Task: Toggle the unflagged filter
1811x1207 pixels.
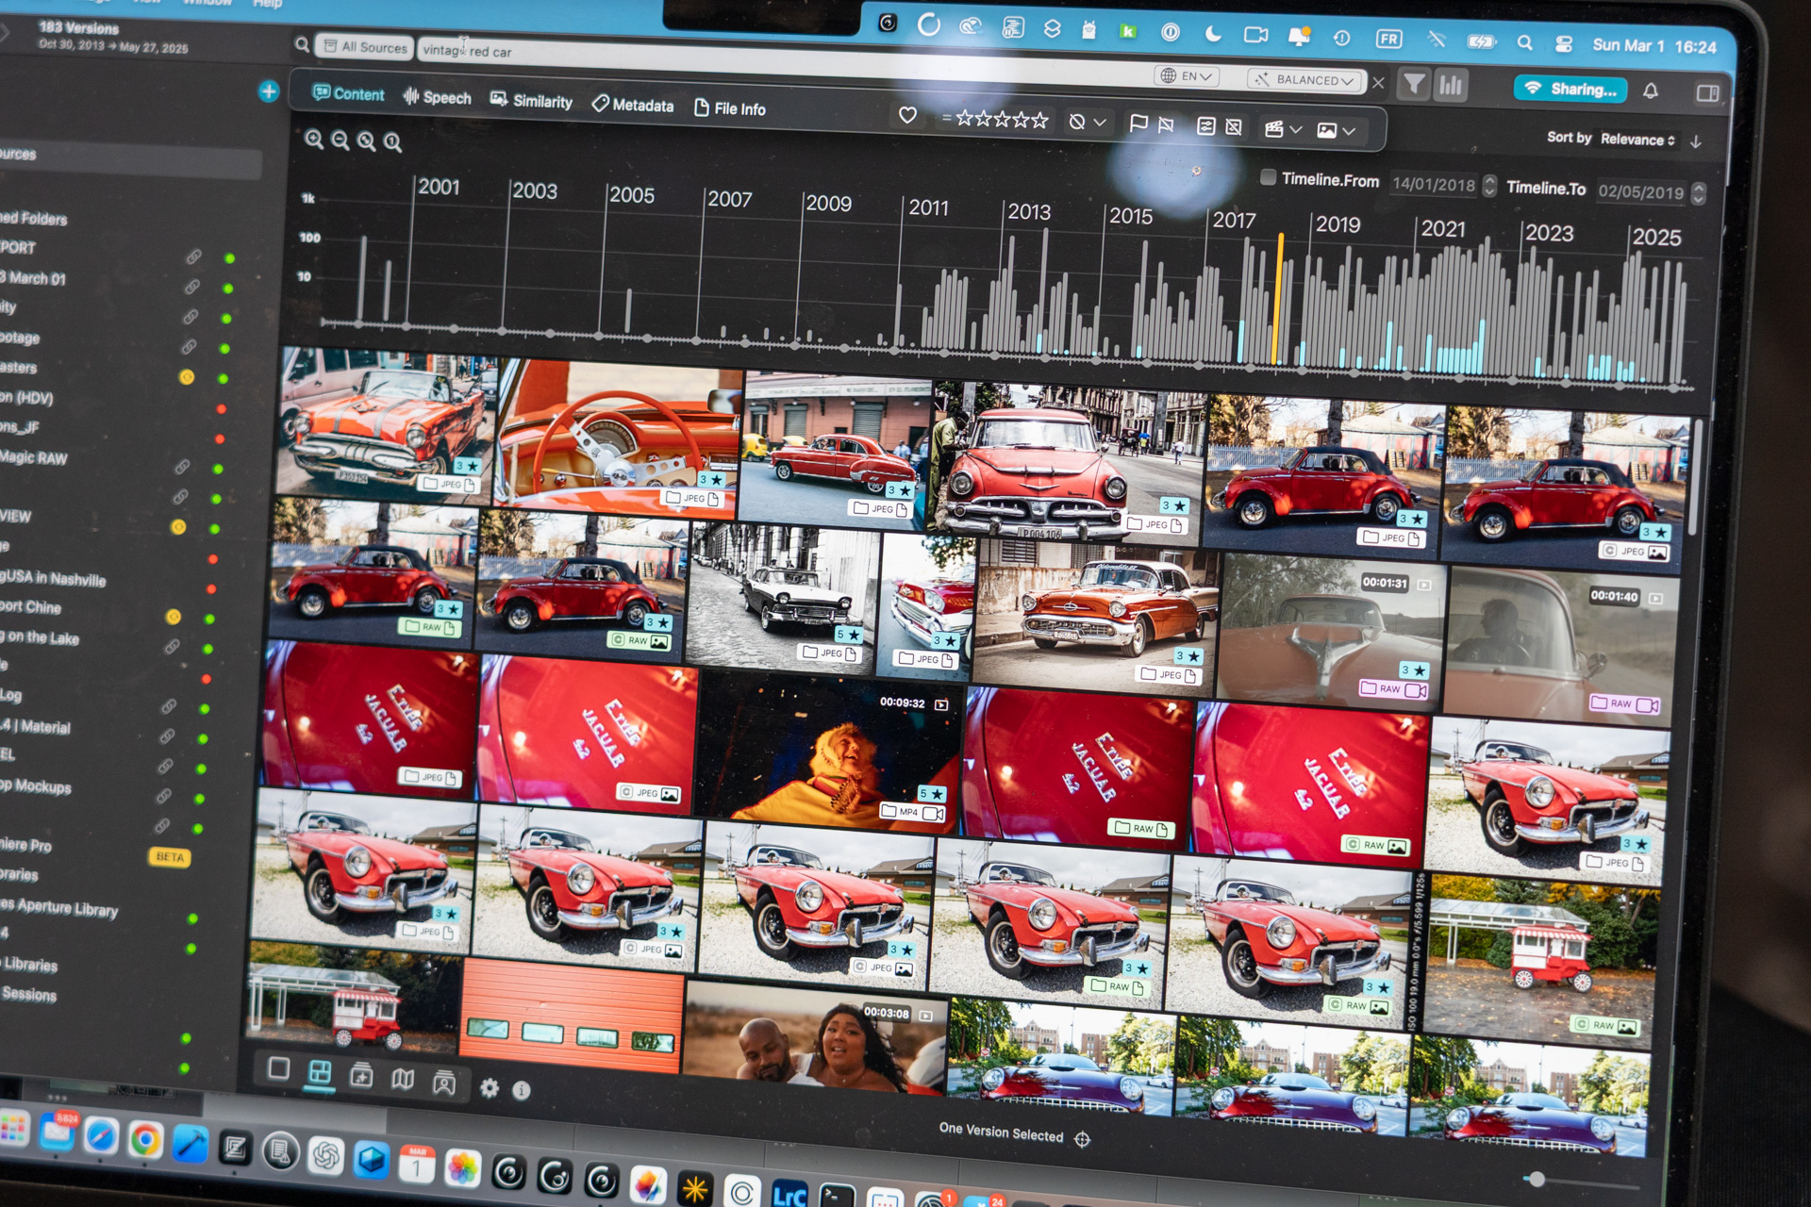Action: [1165, 124]
